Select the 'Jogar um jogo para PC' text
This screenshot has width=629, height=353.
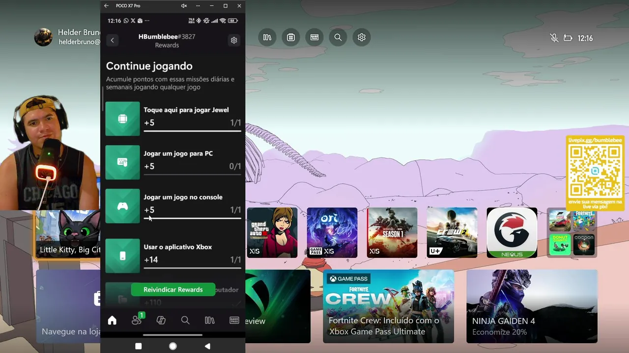[x=178, y=153]
